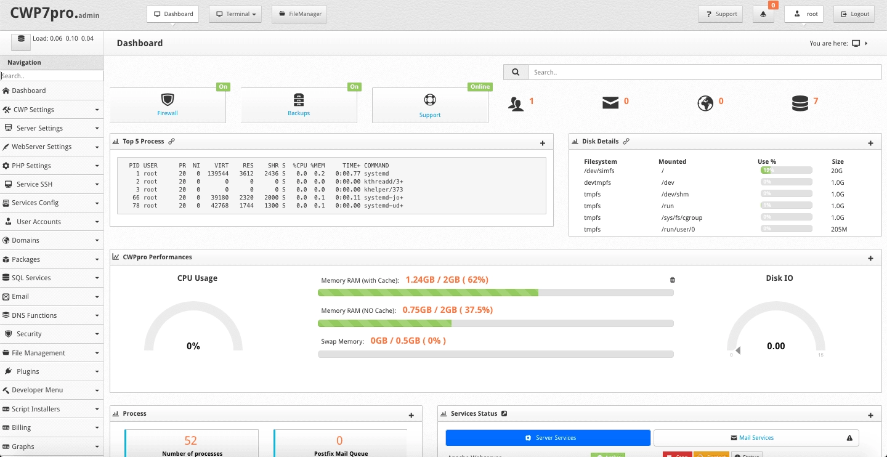The height and width of the screenshot is (457, 887).
Task: Open FileManager from top bar
Action: click(x=299, y=14)
